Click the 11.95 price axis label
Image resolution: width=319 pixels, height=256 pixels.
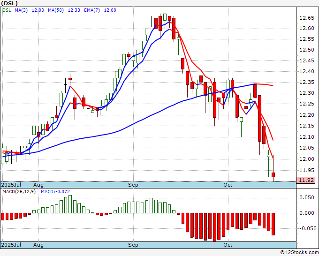pos(307,170)
